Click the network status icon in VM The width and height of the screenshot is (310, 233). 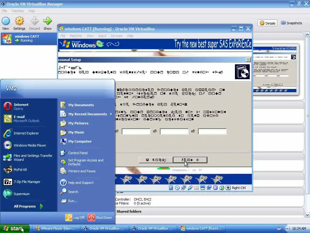[184, 187]
